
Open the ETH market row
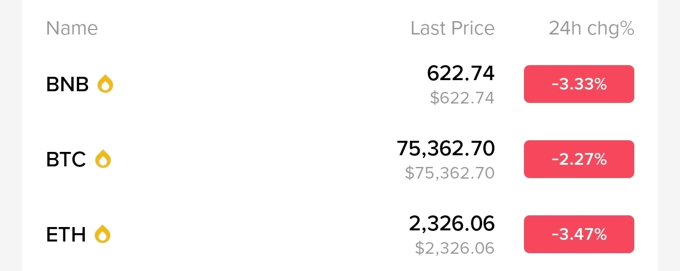point(340,235)
